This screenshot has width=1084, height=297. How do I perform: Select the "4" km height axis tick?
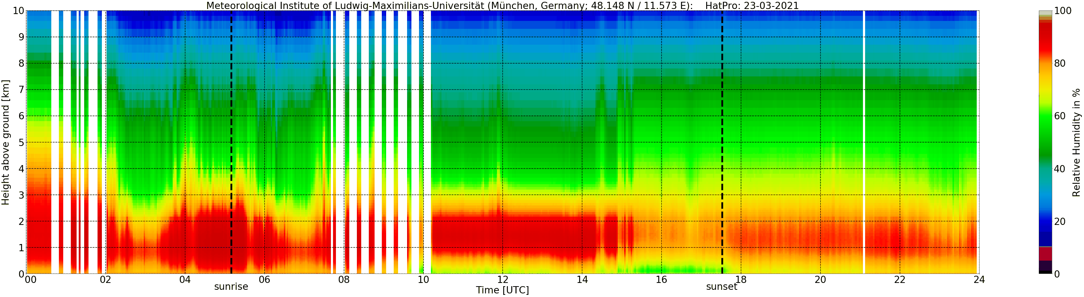21,169
